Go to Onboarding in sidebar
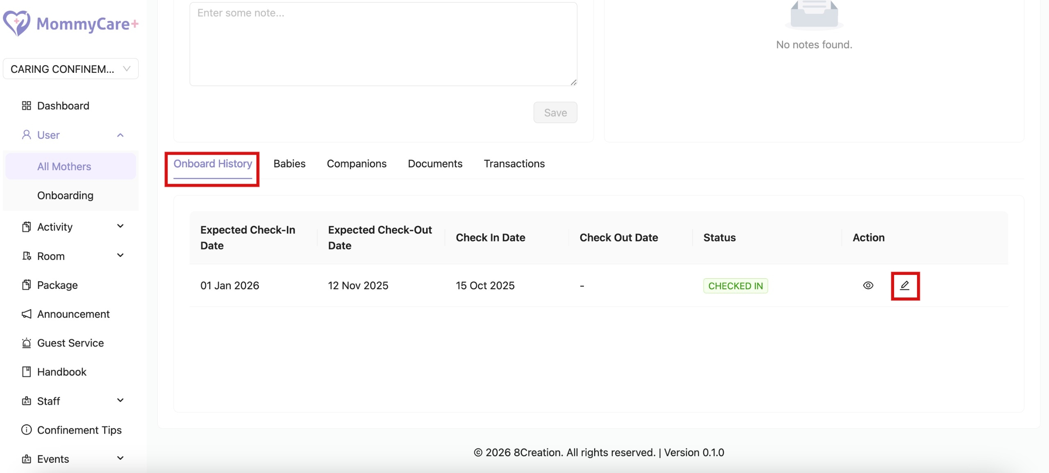This screenshot has height=473, width=1049. tap(65, 195)
